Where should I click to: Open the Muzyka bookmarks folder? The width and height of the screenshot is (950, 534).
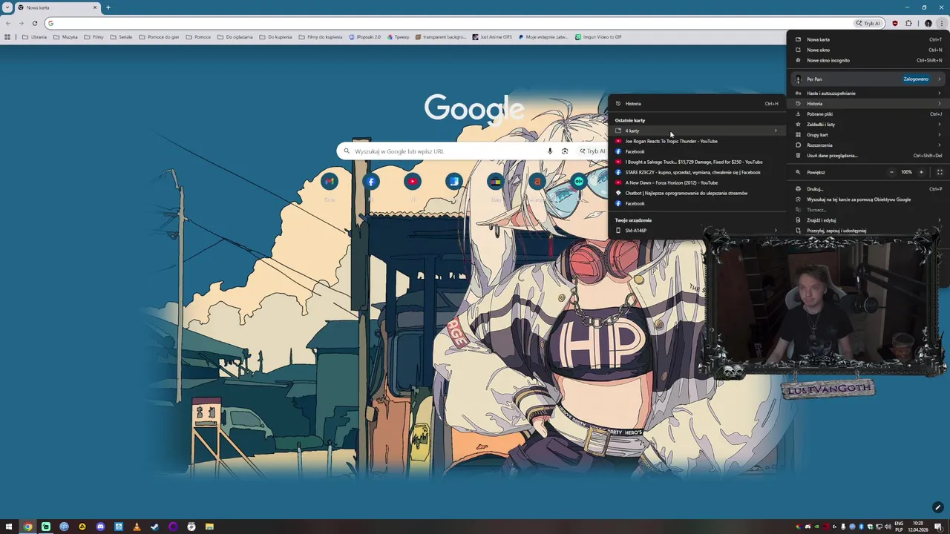point(65,37)
